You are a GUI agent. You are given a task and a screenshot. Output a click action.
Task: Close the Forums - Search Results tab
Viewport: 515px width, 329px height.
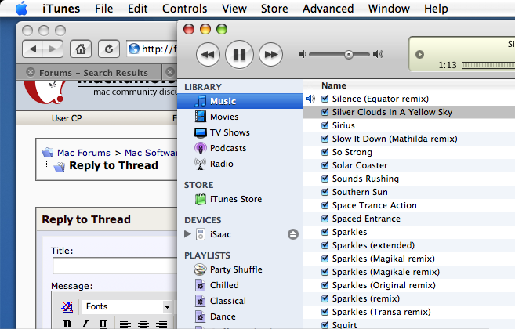31,72
